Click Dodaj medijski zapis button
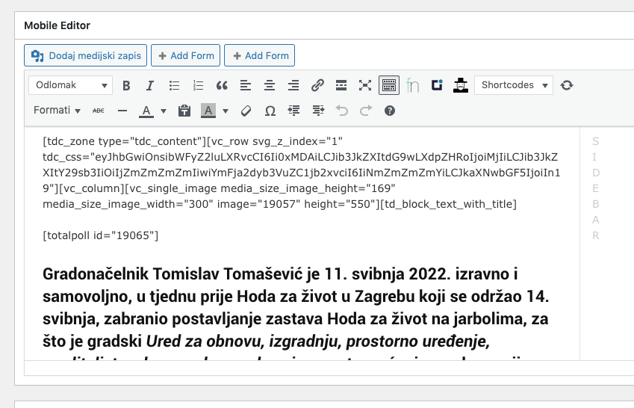Screen dimensions: 634x408 pos(85,55)
